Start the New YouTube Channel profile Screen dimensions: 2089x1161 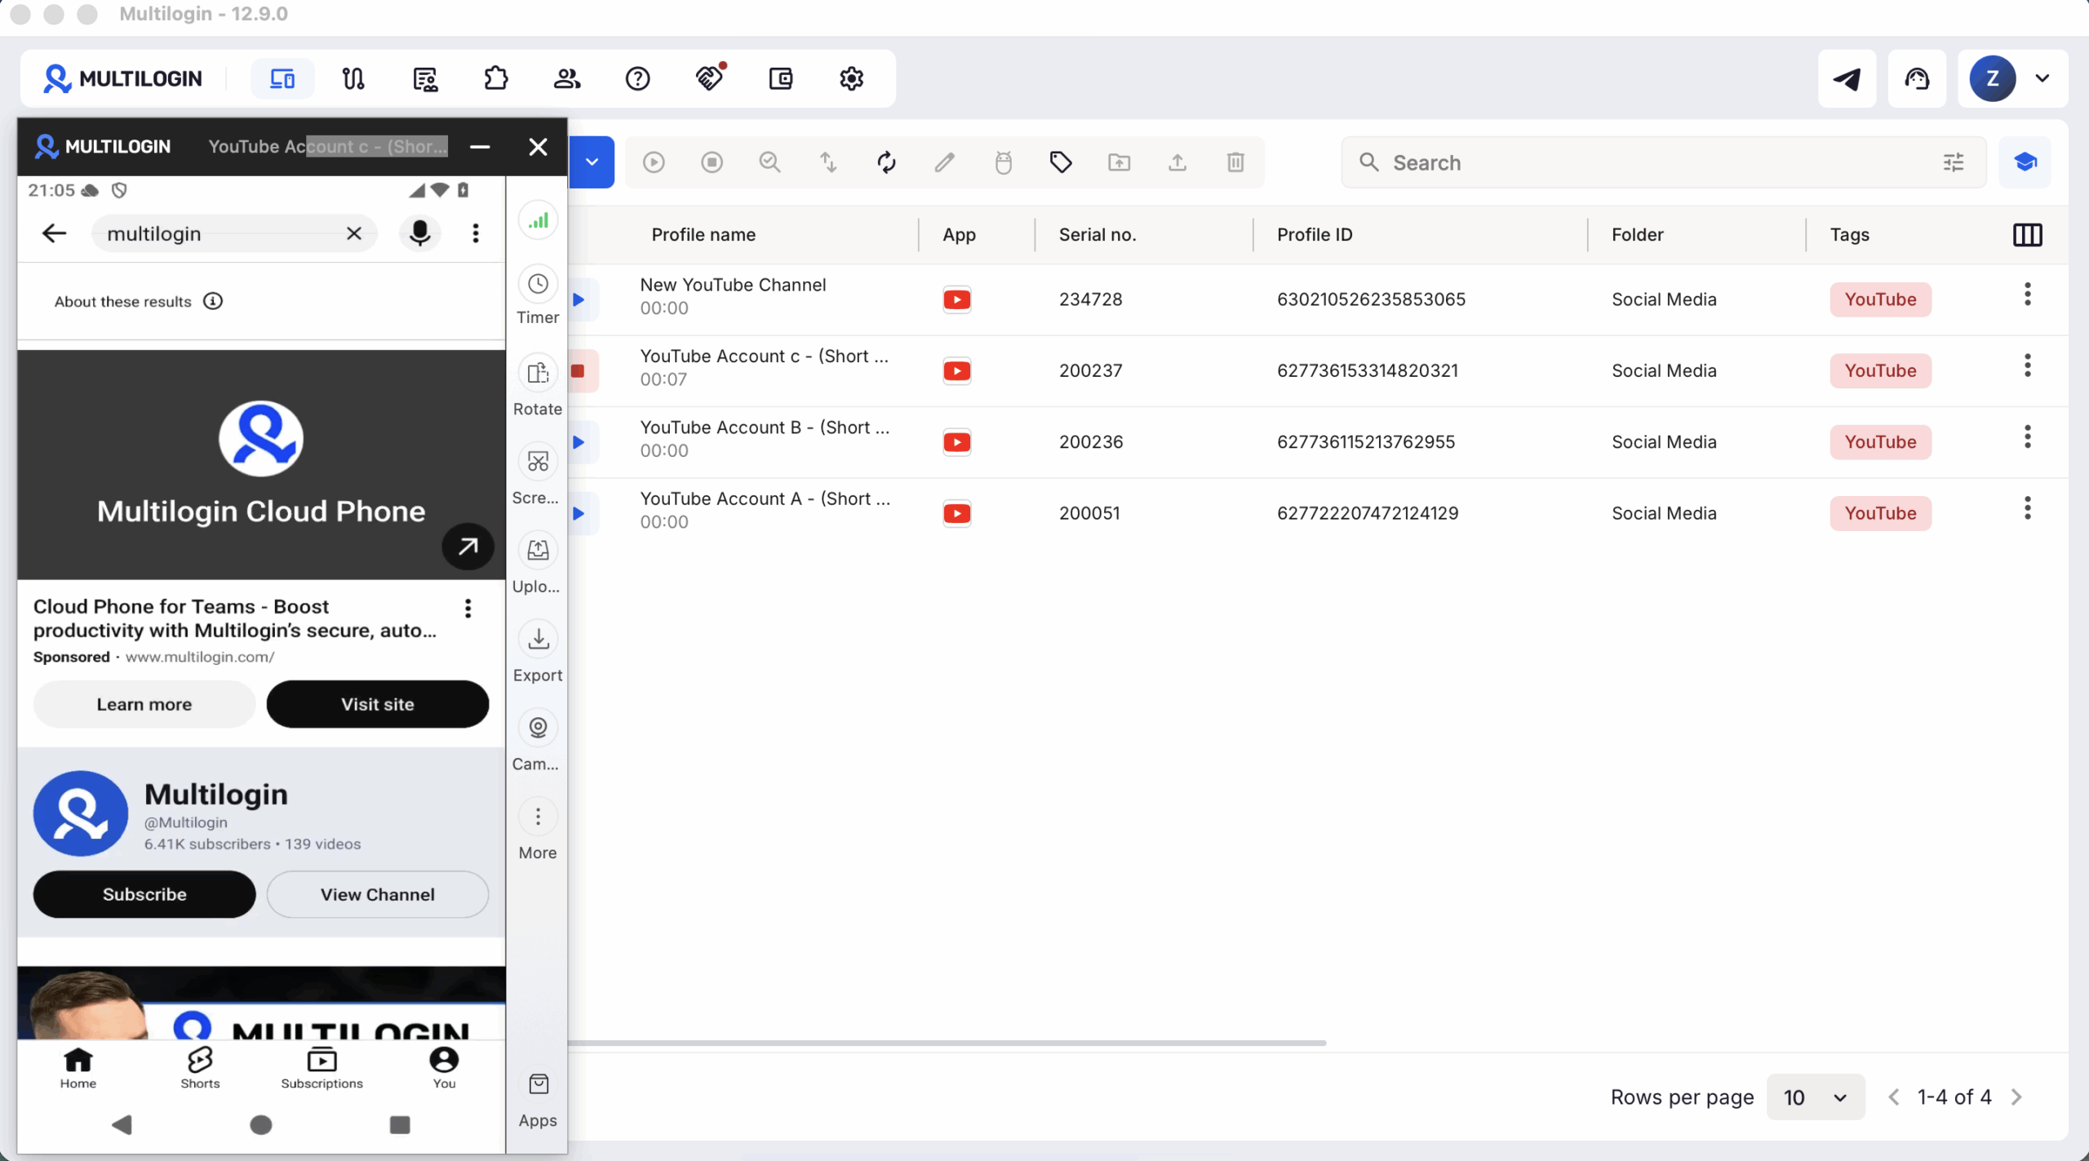click(579, 299)
